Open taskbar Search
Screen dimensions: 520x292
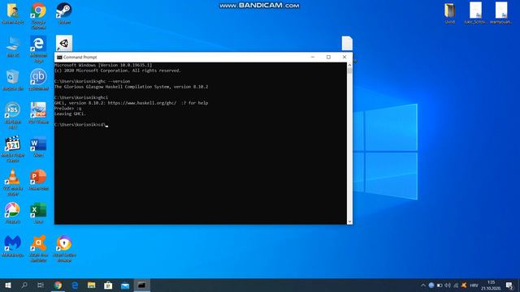coord(24,285)
